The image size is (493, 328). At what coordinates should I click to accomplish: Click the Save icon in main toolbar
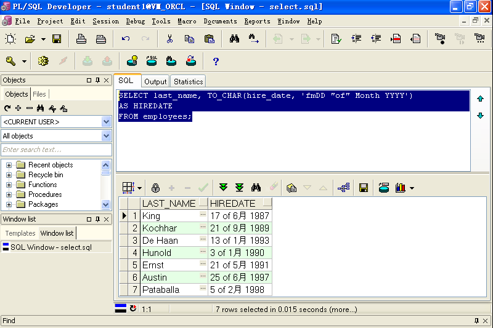57,39
